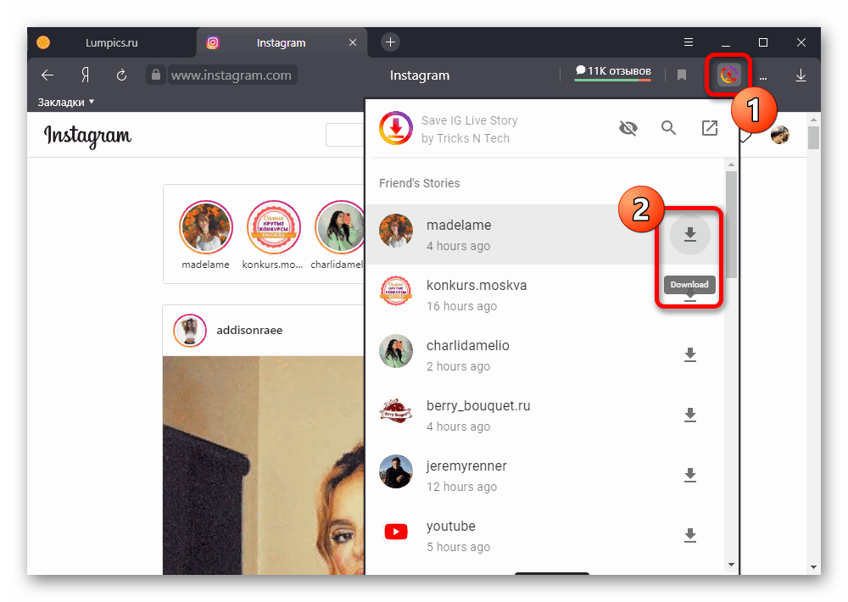Download charlidamelio story
The width and height of the screenshot is (848, 602).
[x=690, y=354]
